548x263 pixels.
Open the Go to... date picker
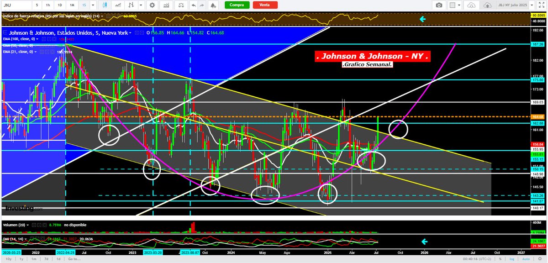pos(74,259)
